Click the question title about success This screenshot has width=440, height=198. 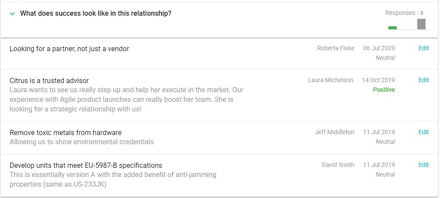(96, 14)
